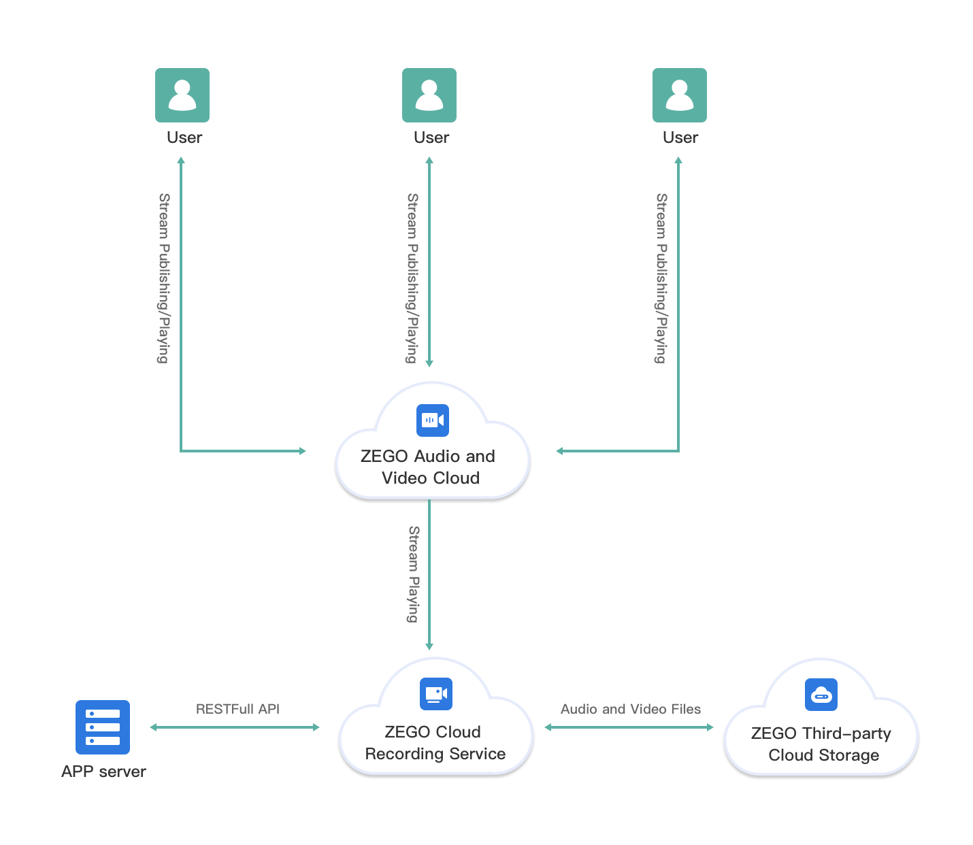Click the left User icon

[x=182, y=95]
